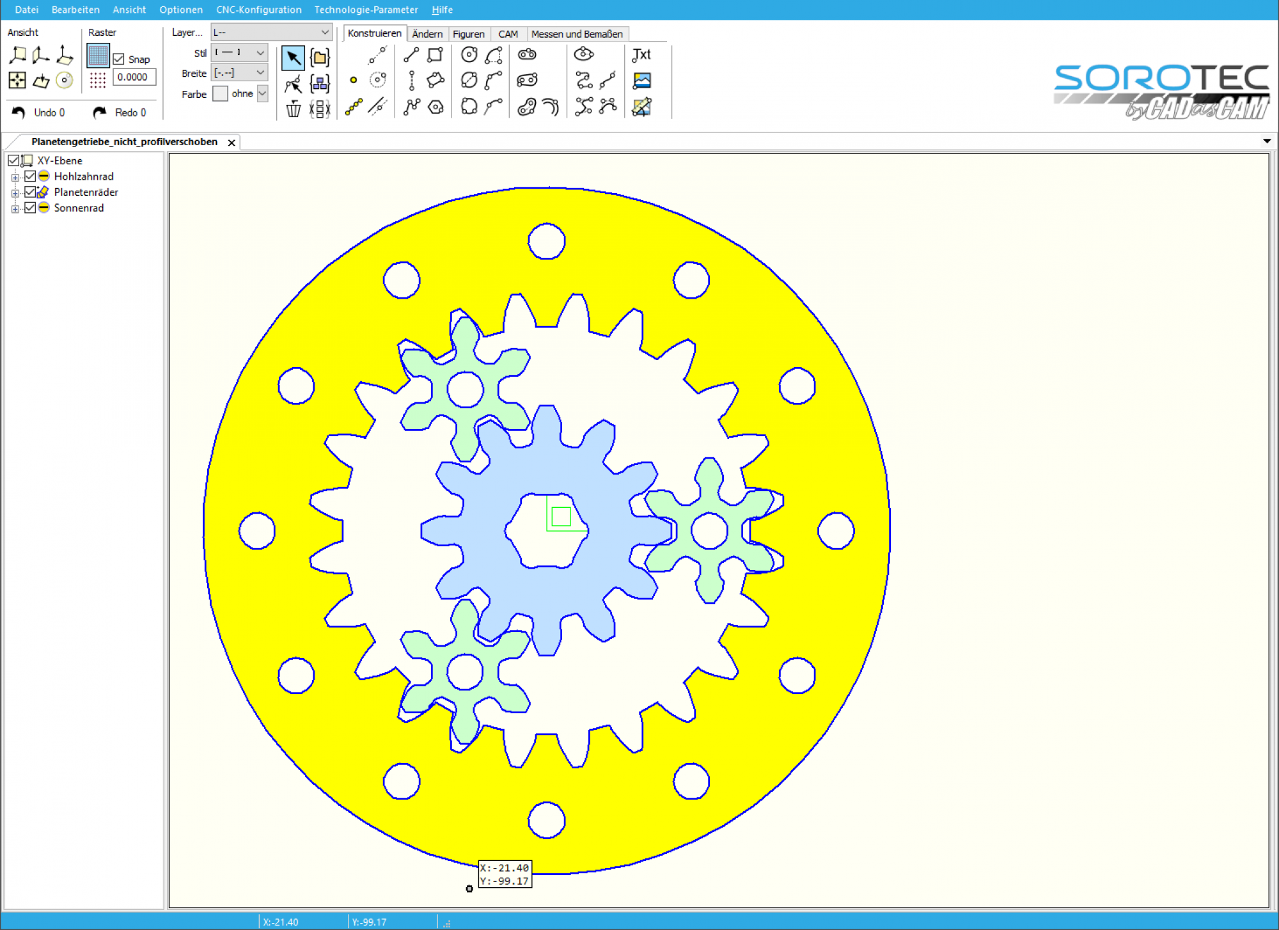Toggle visibility of Planetenräder layer
This screenshot has width=1279, height=930.
(x=29, y=192)
